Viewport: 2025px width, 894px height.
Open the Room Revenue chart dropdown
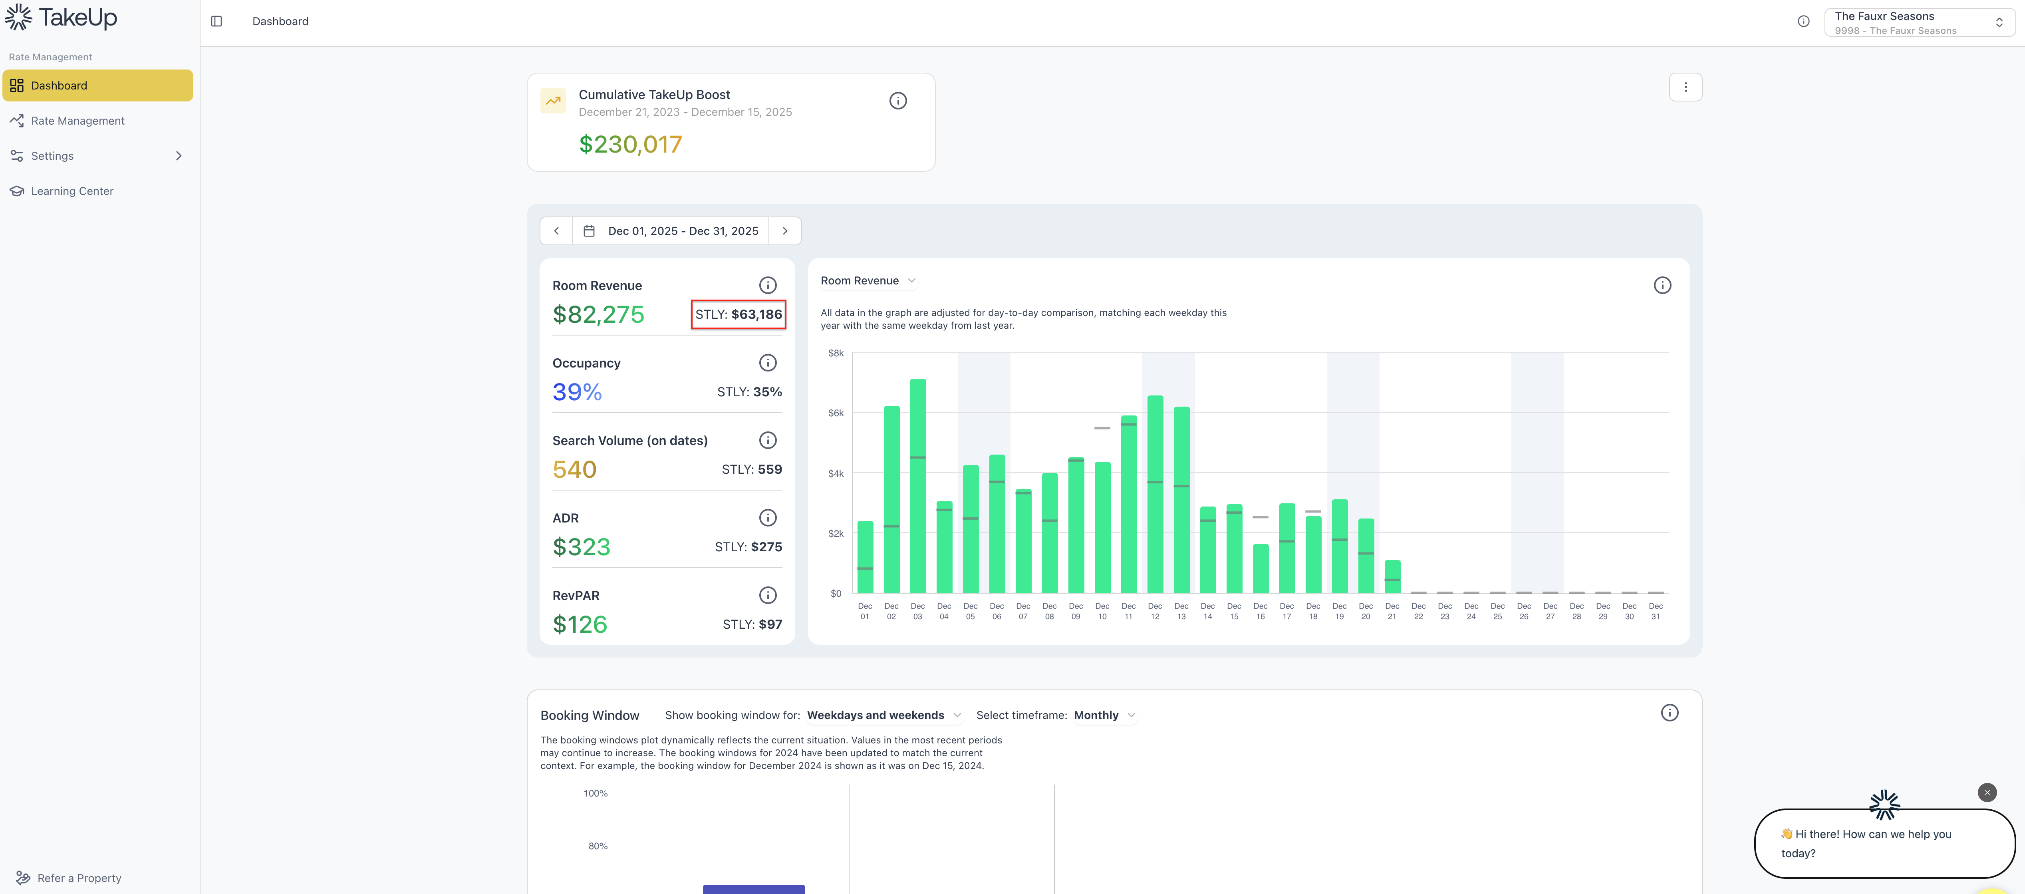click(868, 281)
